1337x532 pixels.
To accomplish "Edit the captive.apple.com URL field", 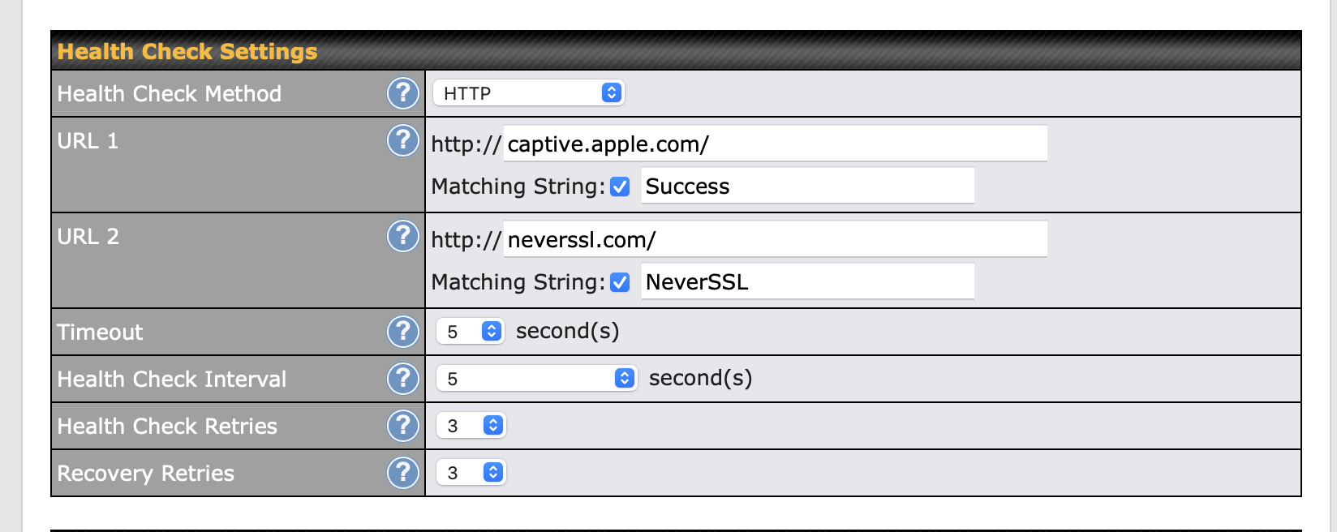I will pyautogui.click(x=776, y=144).
